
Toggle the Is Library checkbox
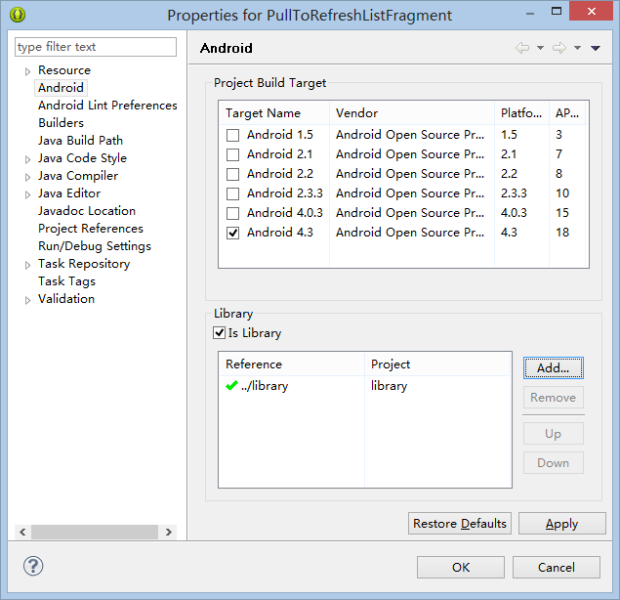coord(219,332)
